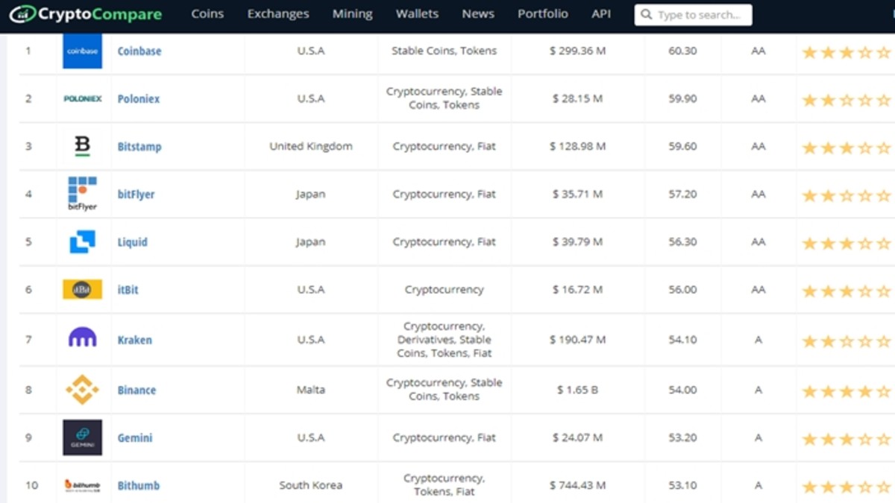Open the Kraken exchange link

point(134,340)
